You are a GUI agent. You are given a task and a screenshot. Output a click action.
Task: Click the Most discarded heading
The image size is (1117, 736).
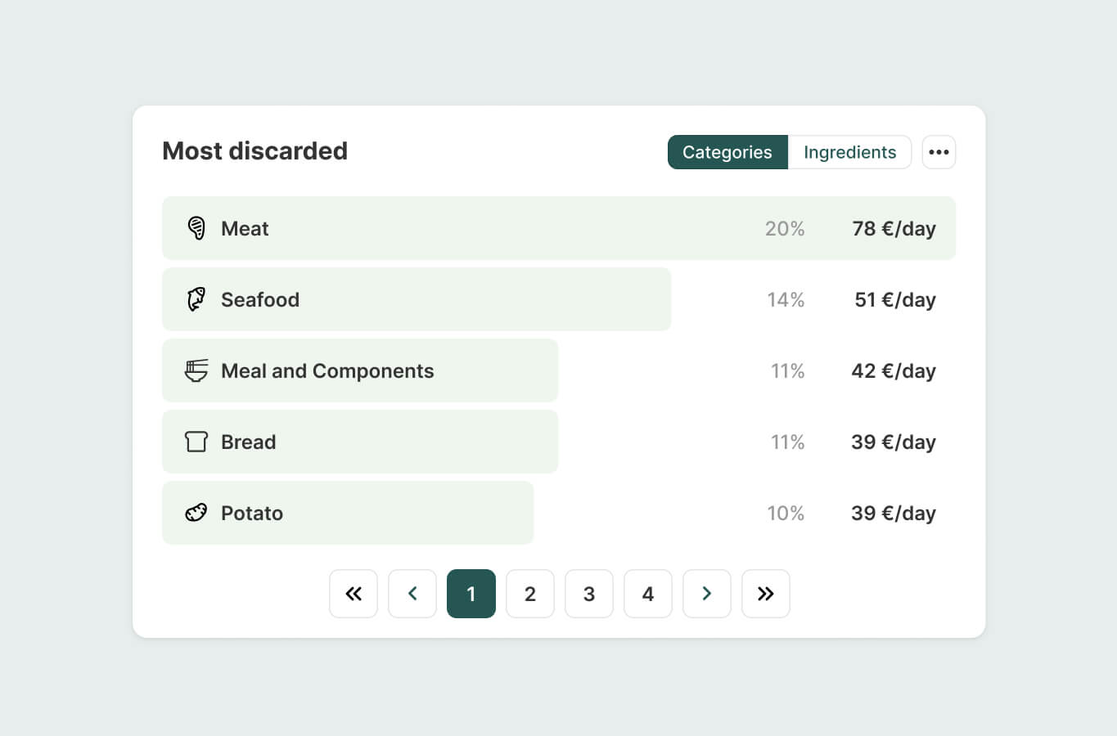pos(254,151)
